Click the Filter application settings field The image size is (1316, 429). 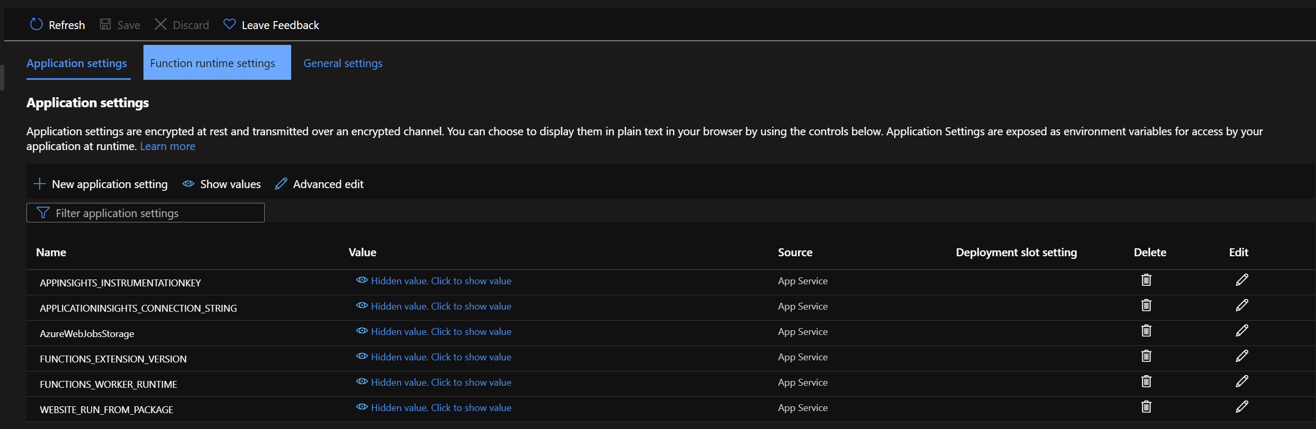coord(146,213)
